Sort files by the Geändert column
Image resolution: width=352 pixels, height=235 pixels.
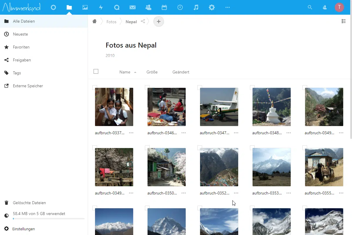click(181, 72)
